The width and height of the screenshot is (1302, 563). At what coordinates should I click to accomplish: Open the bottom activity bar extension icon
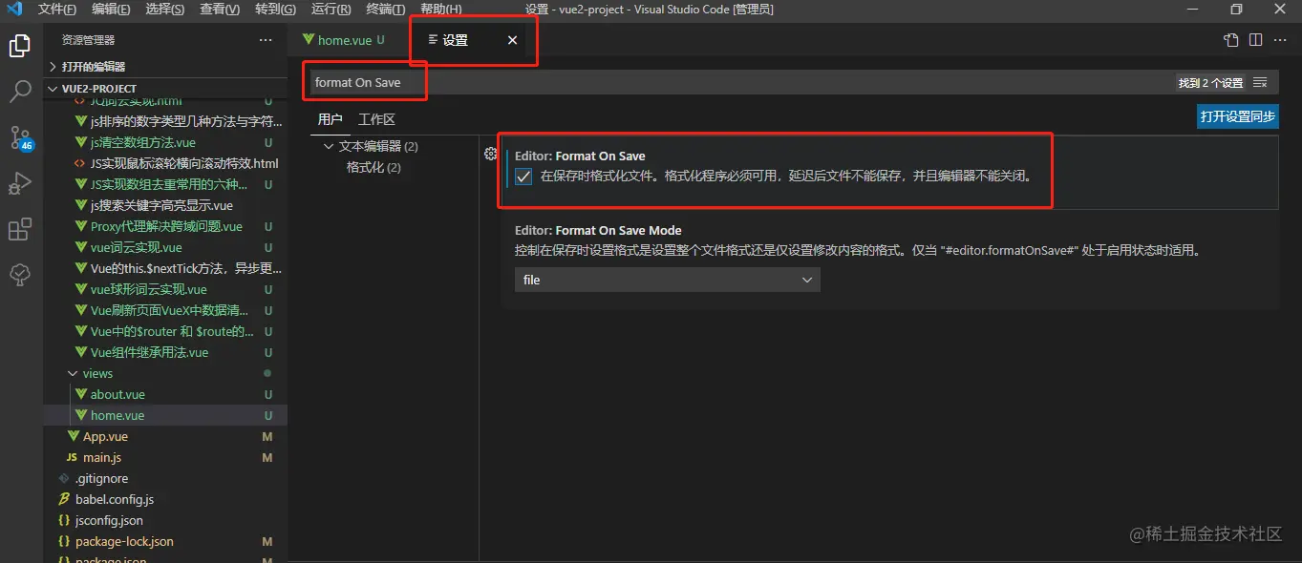pos(20,275)
